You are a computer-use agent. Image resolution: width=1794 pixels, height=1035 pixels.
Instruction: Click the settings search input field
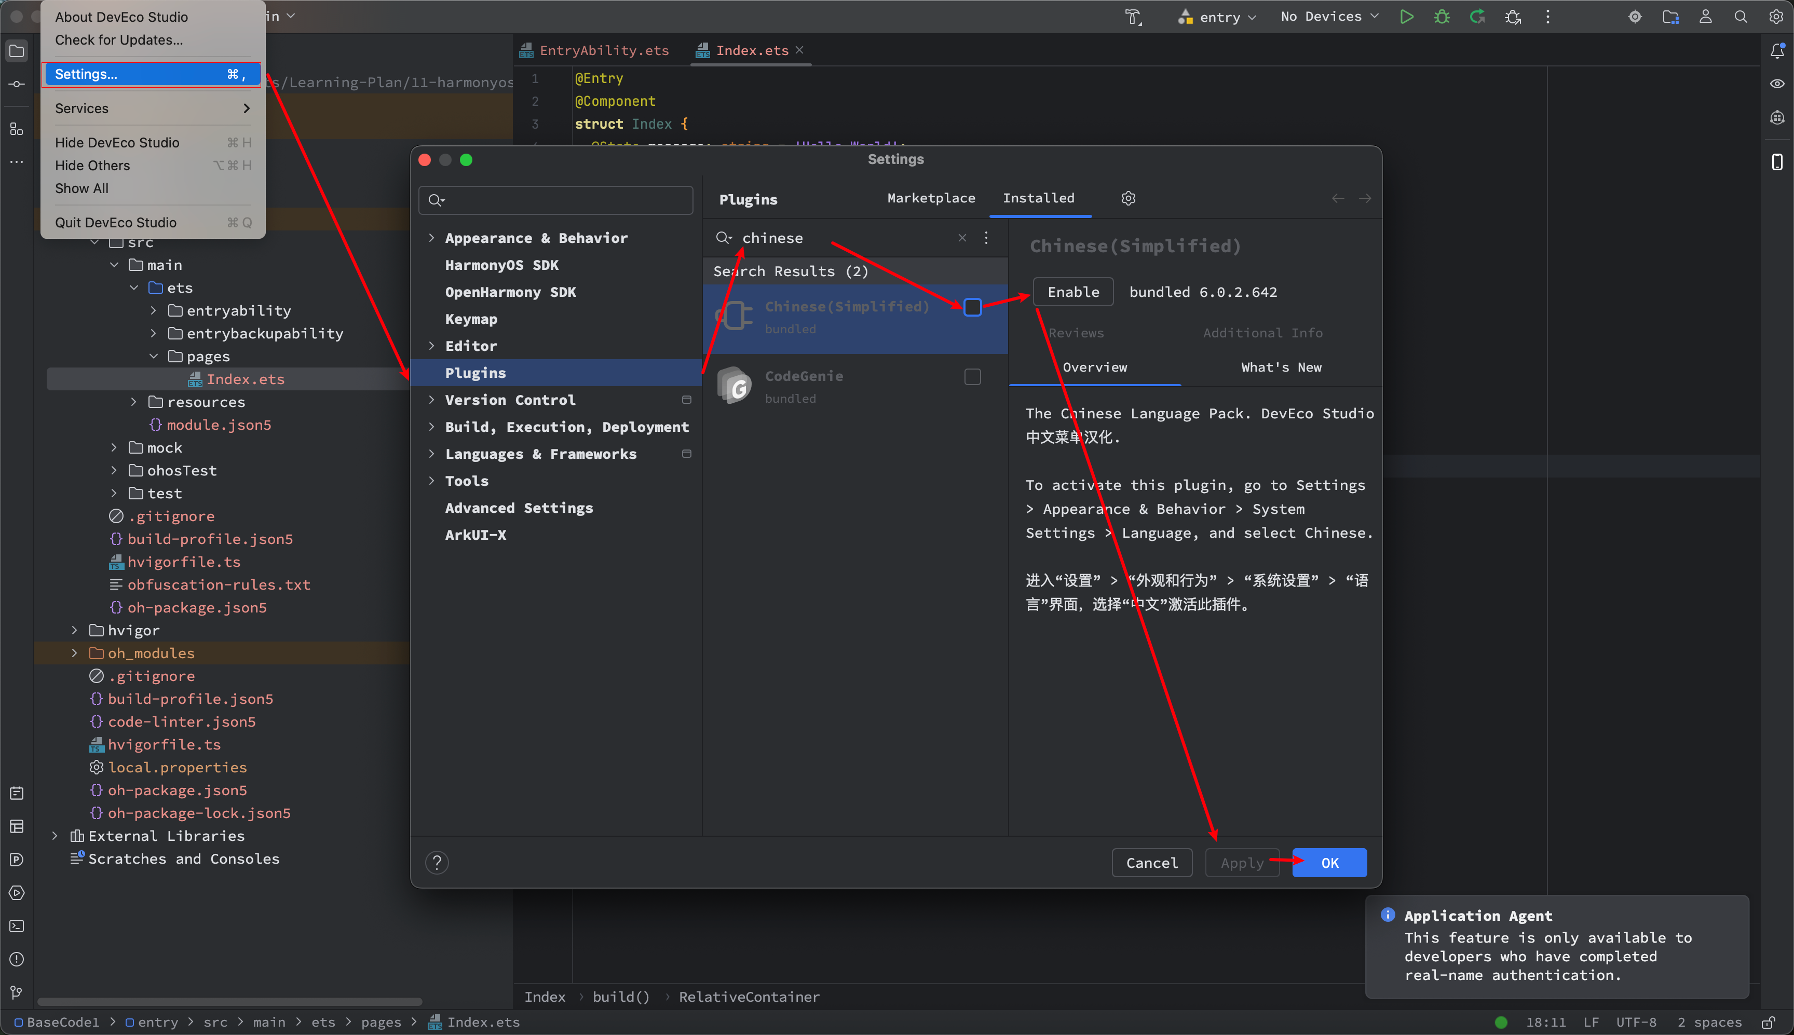[x=556, y=200]
